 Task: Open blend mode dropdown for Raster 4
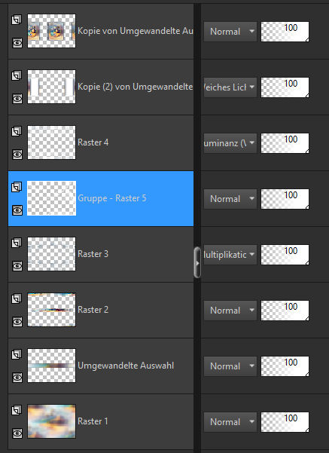[x=230, y=143]
